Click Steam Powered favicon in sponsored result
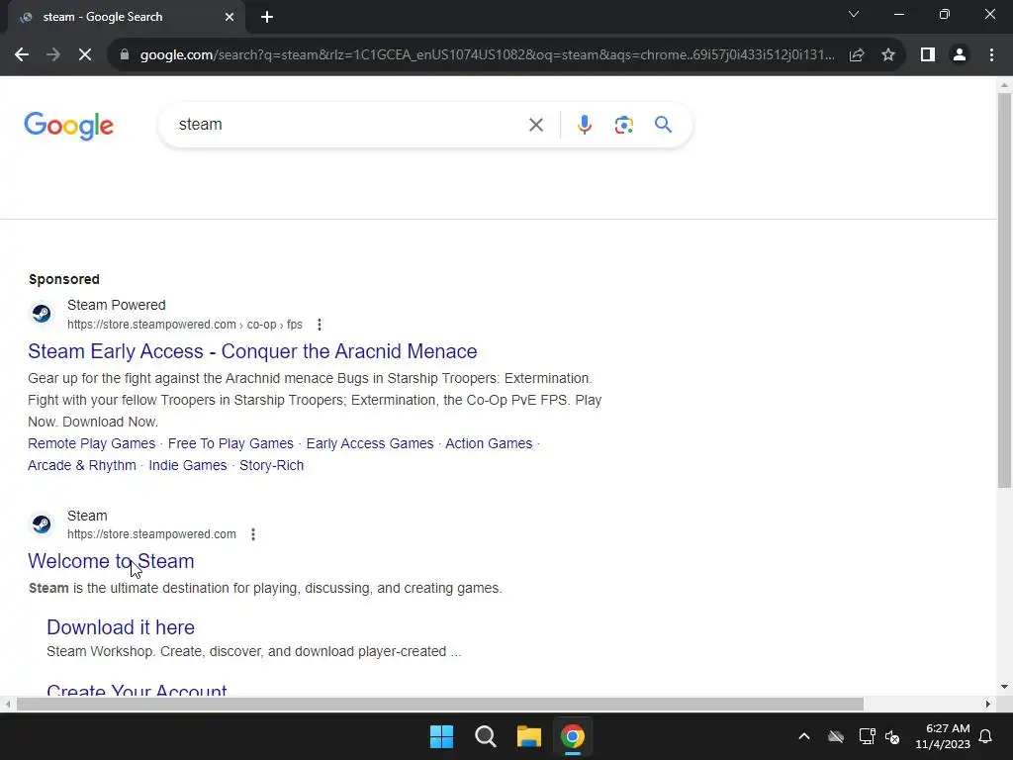Viewport: 1013px width, 760px height. click(x=42, y=314)
